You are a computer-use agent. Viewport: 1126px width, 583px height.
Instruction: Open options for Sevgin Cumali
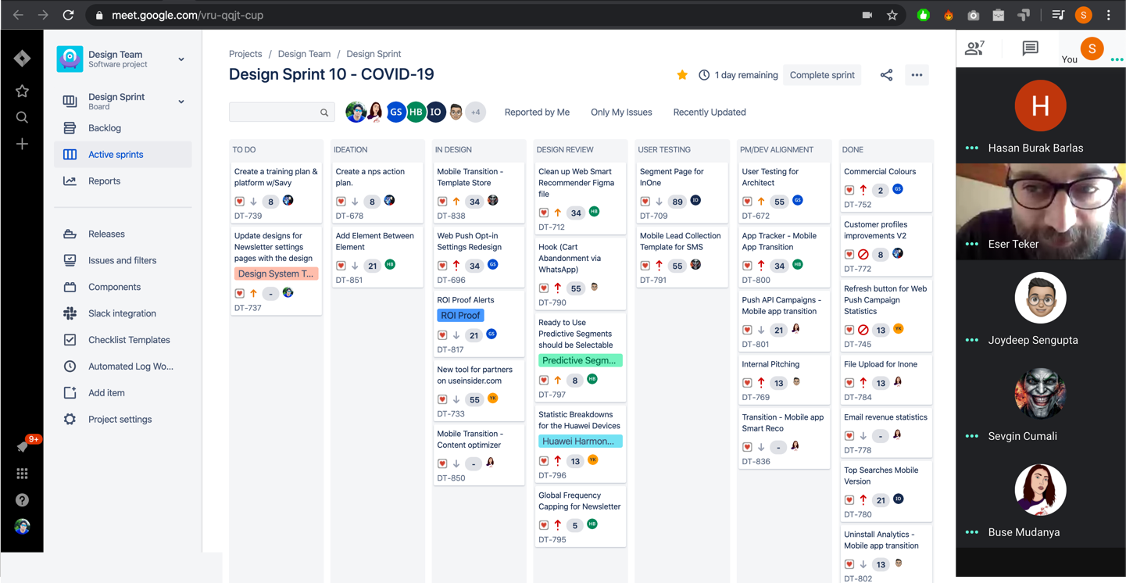click(972, 436)
